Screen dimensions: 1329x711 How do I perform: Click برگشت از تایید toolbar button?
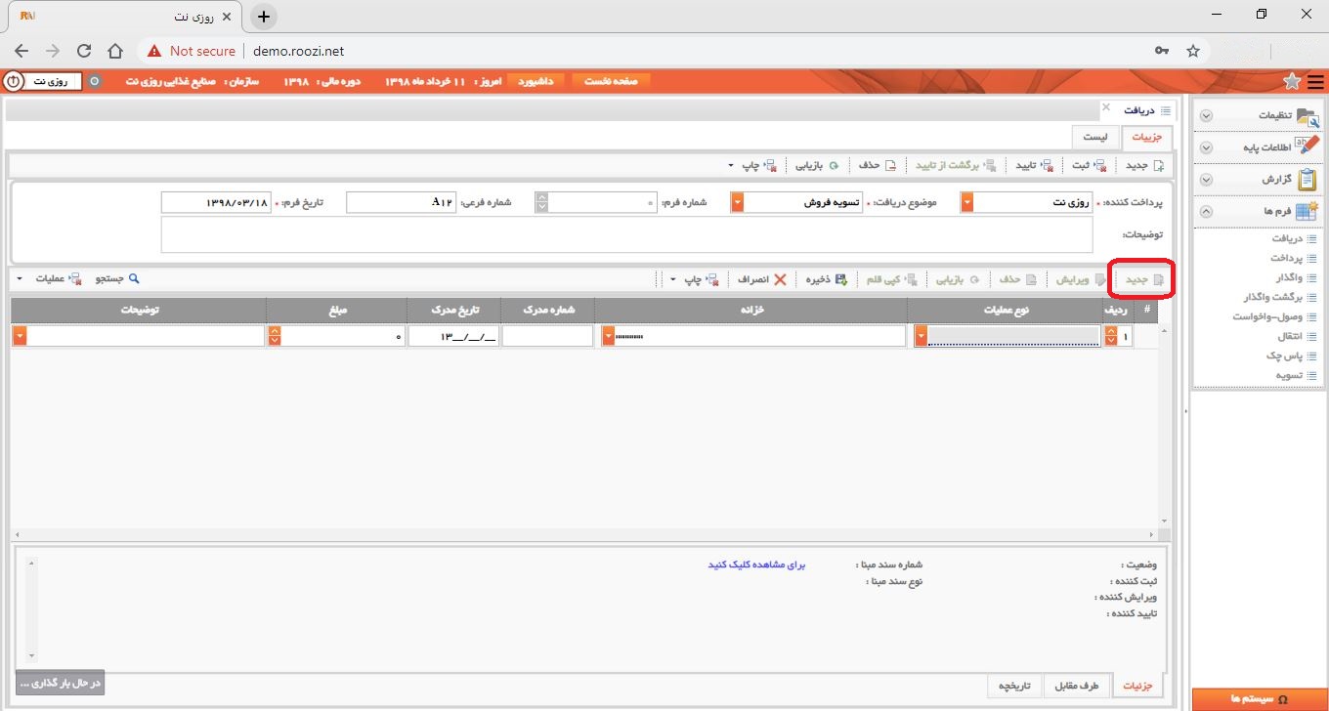(x=956, y=165)
